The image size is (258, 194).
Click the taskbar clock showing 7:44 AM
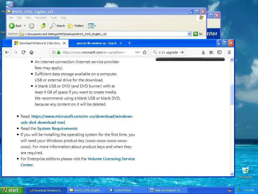click(x=249, y=190)
